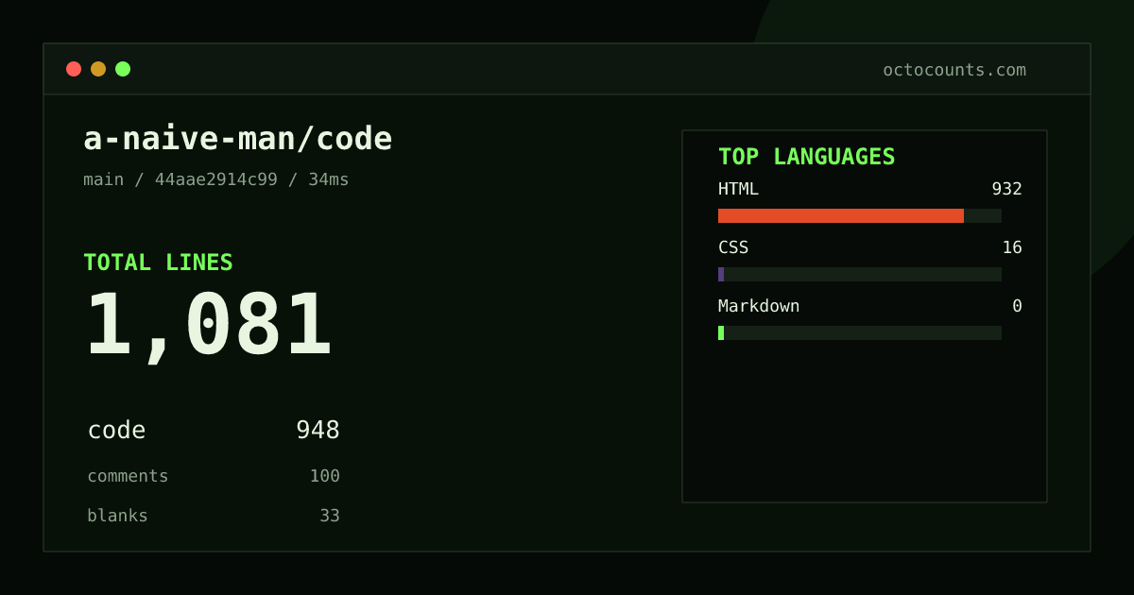Click the purple CSS progress bar
Screen dimensions: 1134x595
coord(721,274)
